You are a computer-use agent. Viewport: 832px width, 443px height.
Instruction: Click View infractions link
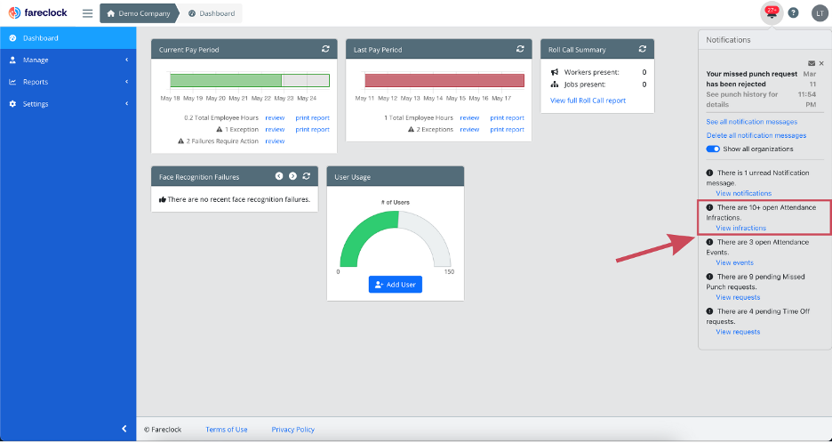[740, 228]
